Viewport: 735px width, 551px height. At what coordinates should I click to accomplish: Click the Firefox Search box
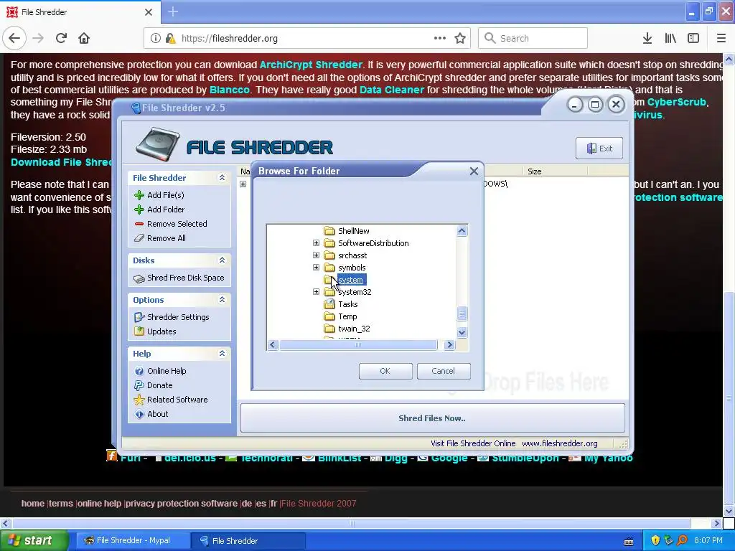pos(533,38)
